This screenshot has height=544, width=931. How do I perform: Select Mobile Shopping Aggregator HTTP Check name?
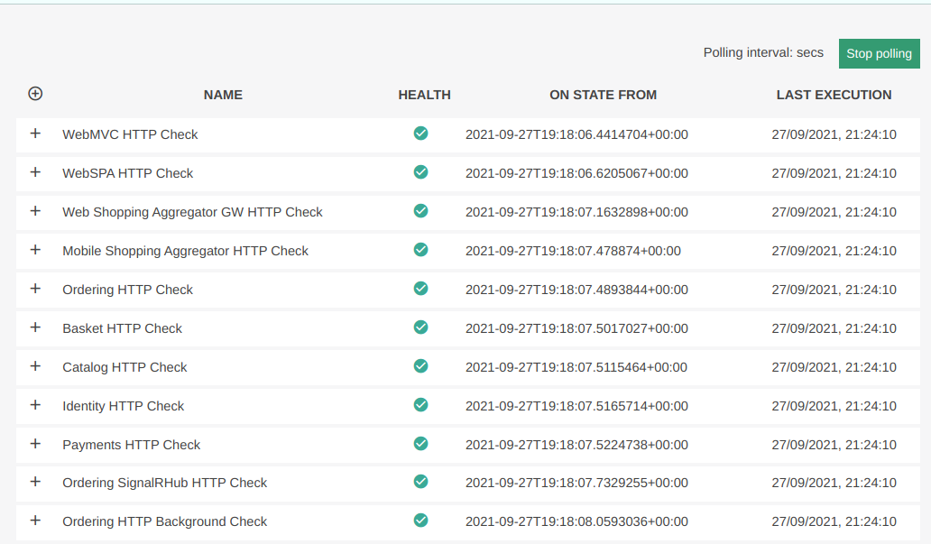click(x=185, y=251)
